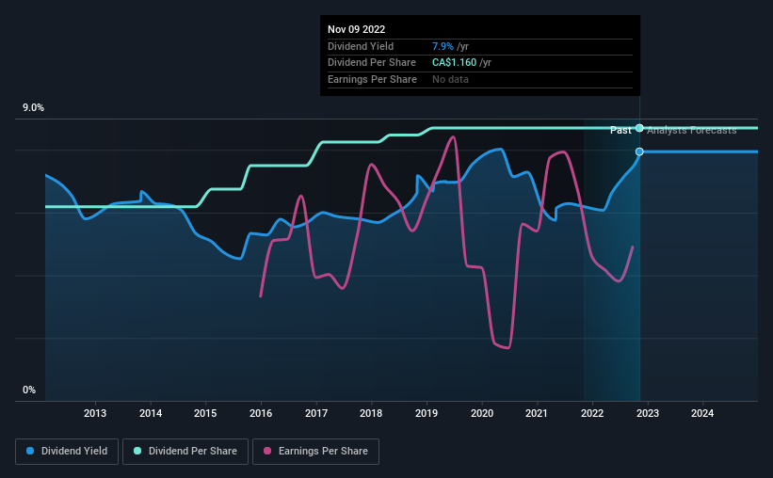The height and width of the screenshot is (478, 773).
Task: Click the 0% y-axis label
Action: pos(29,390)
